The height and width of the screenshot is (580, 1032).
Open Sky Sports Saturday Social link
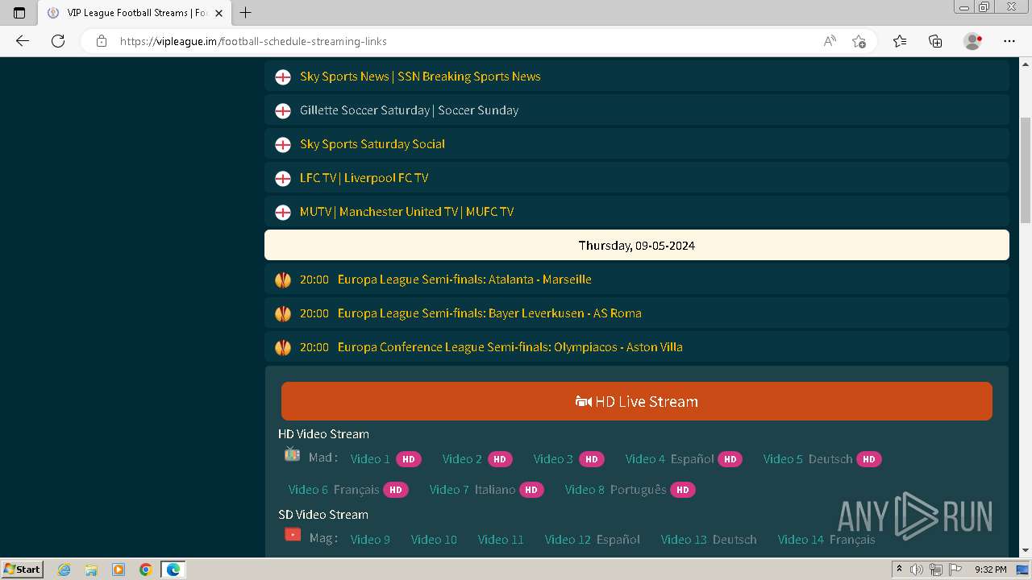click(372, 144)
